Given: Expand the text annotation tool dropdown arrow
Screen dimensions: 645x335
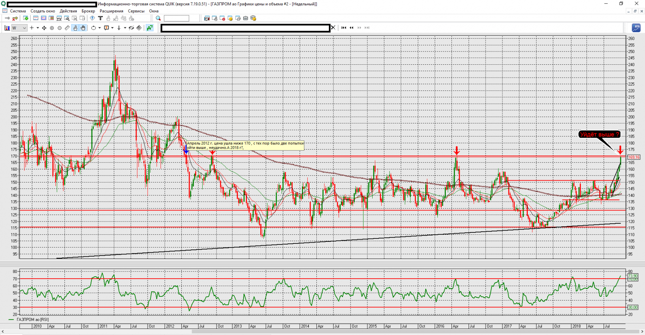Looking at the screenshot, I should point(112,28).
